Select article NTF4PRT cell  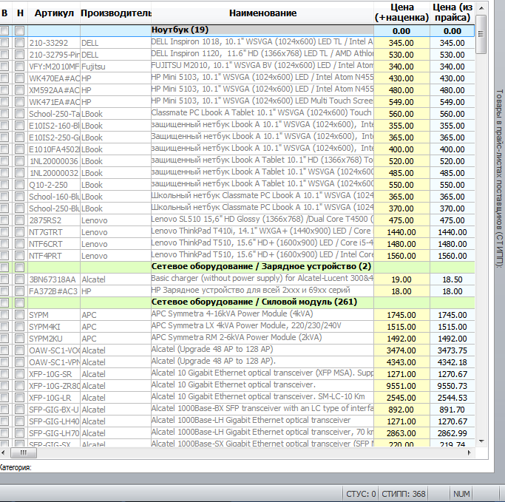[54, 256]
